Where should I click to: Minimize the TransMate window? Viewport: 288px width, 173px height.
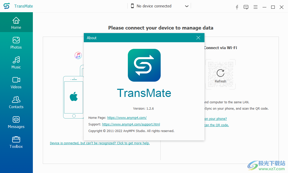pyautogui.click(x=264, y=7)
